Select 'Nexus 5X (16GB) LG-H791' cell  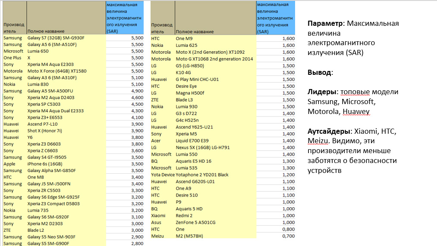[x=216, y=148]
